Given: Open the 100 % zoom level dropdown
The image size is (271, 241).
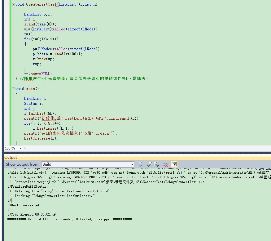Looking at the screenshot, I should point(20,148).
